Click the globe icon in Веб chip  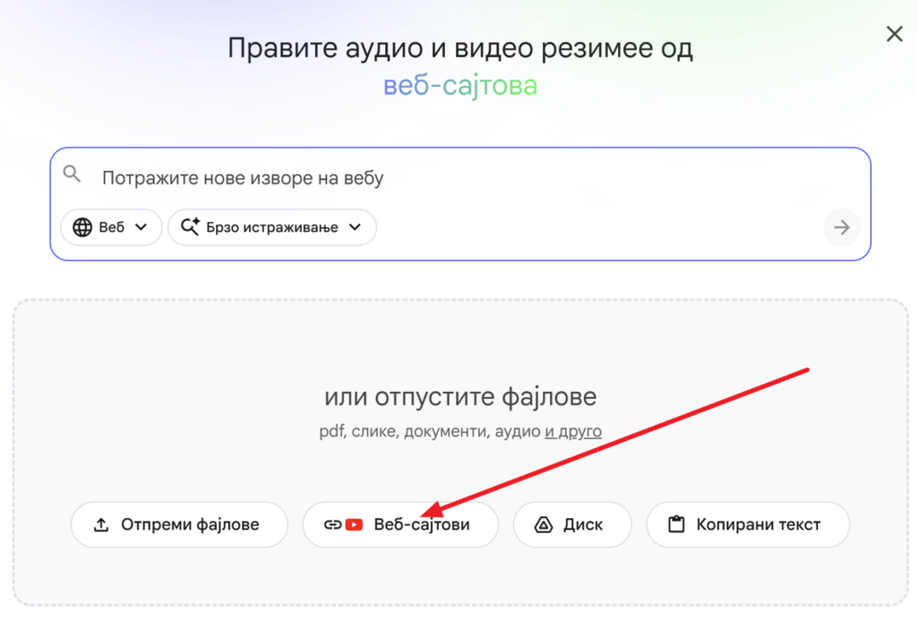(x=82, y=227)
